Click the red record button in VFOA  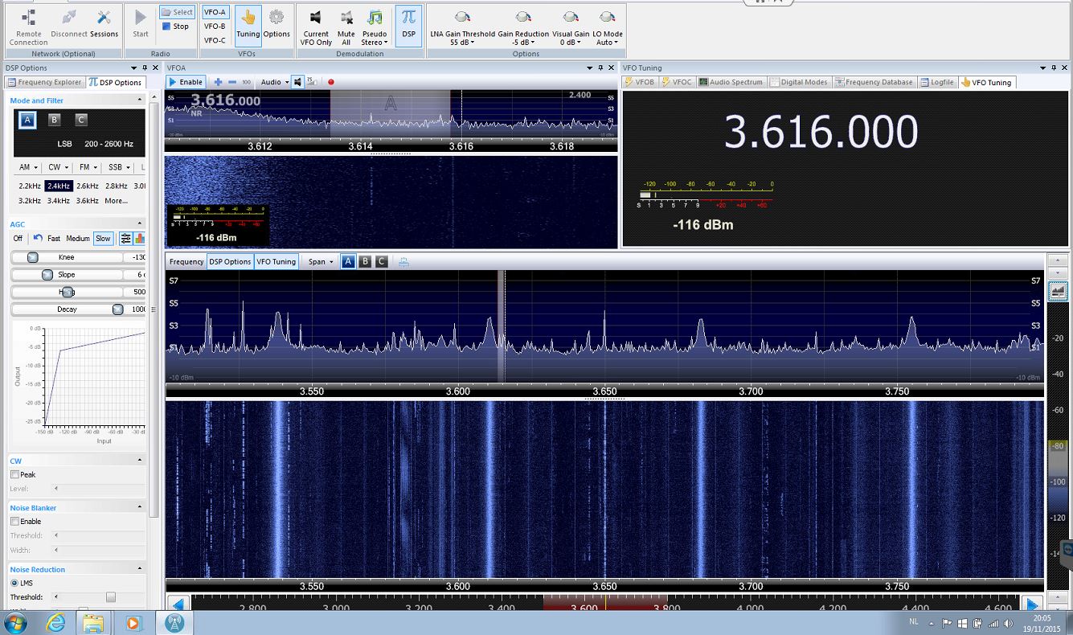pyautogui.click(x=330, y=82)
